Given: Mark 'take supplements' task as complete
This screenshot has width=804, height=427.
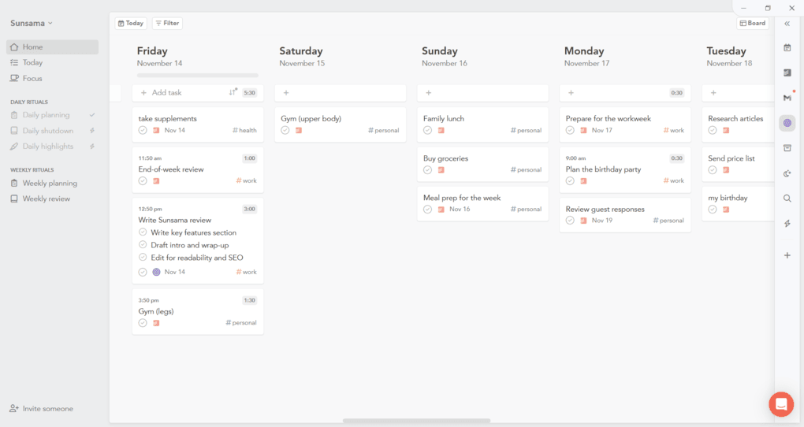Looking at the screenshot, I should coord(143,130).
